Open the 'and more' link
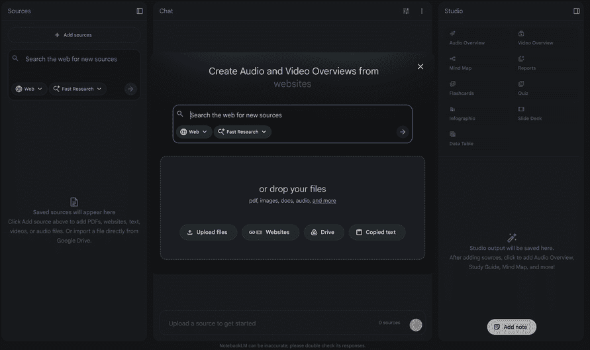 (x=324, y=201)
